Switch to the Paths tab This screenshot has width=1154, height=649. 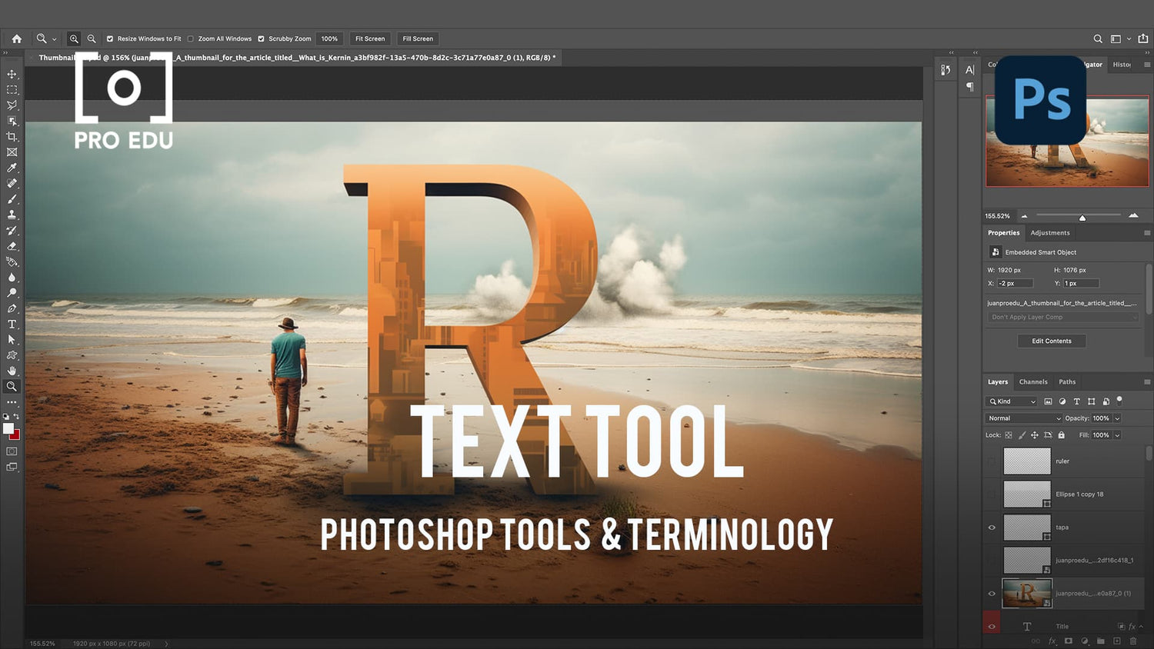1067,381
